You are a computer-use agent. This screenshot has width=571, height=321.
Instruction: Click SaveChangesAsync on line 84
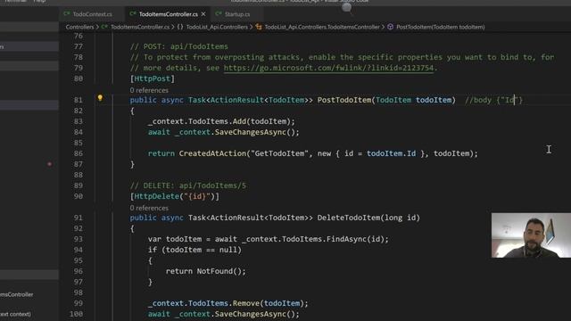coord(251,132)
